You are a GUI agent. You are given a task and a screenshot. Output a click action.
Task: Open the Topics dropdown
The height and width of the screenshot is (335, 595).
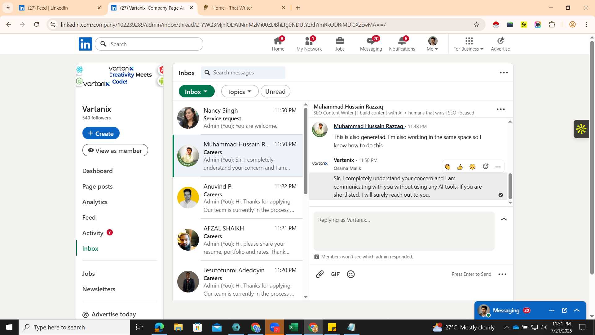click(x=240, y=92)
